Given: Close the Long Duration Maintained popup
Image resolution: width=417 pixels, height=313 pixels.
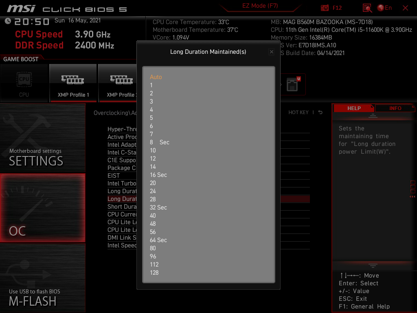Looking at the screenshot, I should coord(271,52).
